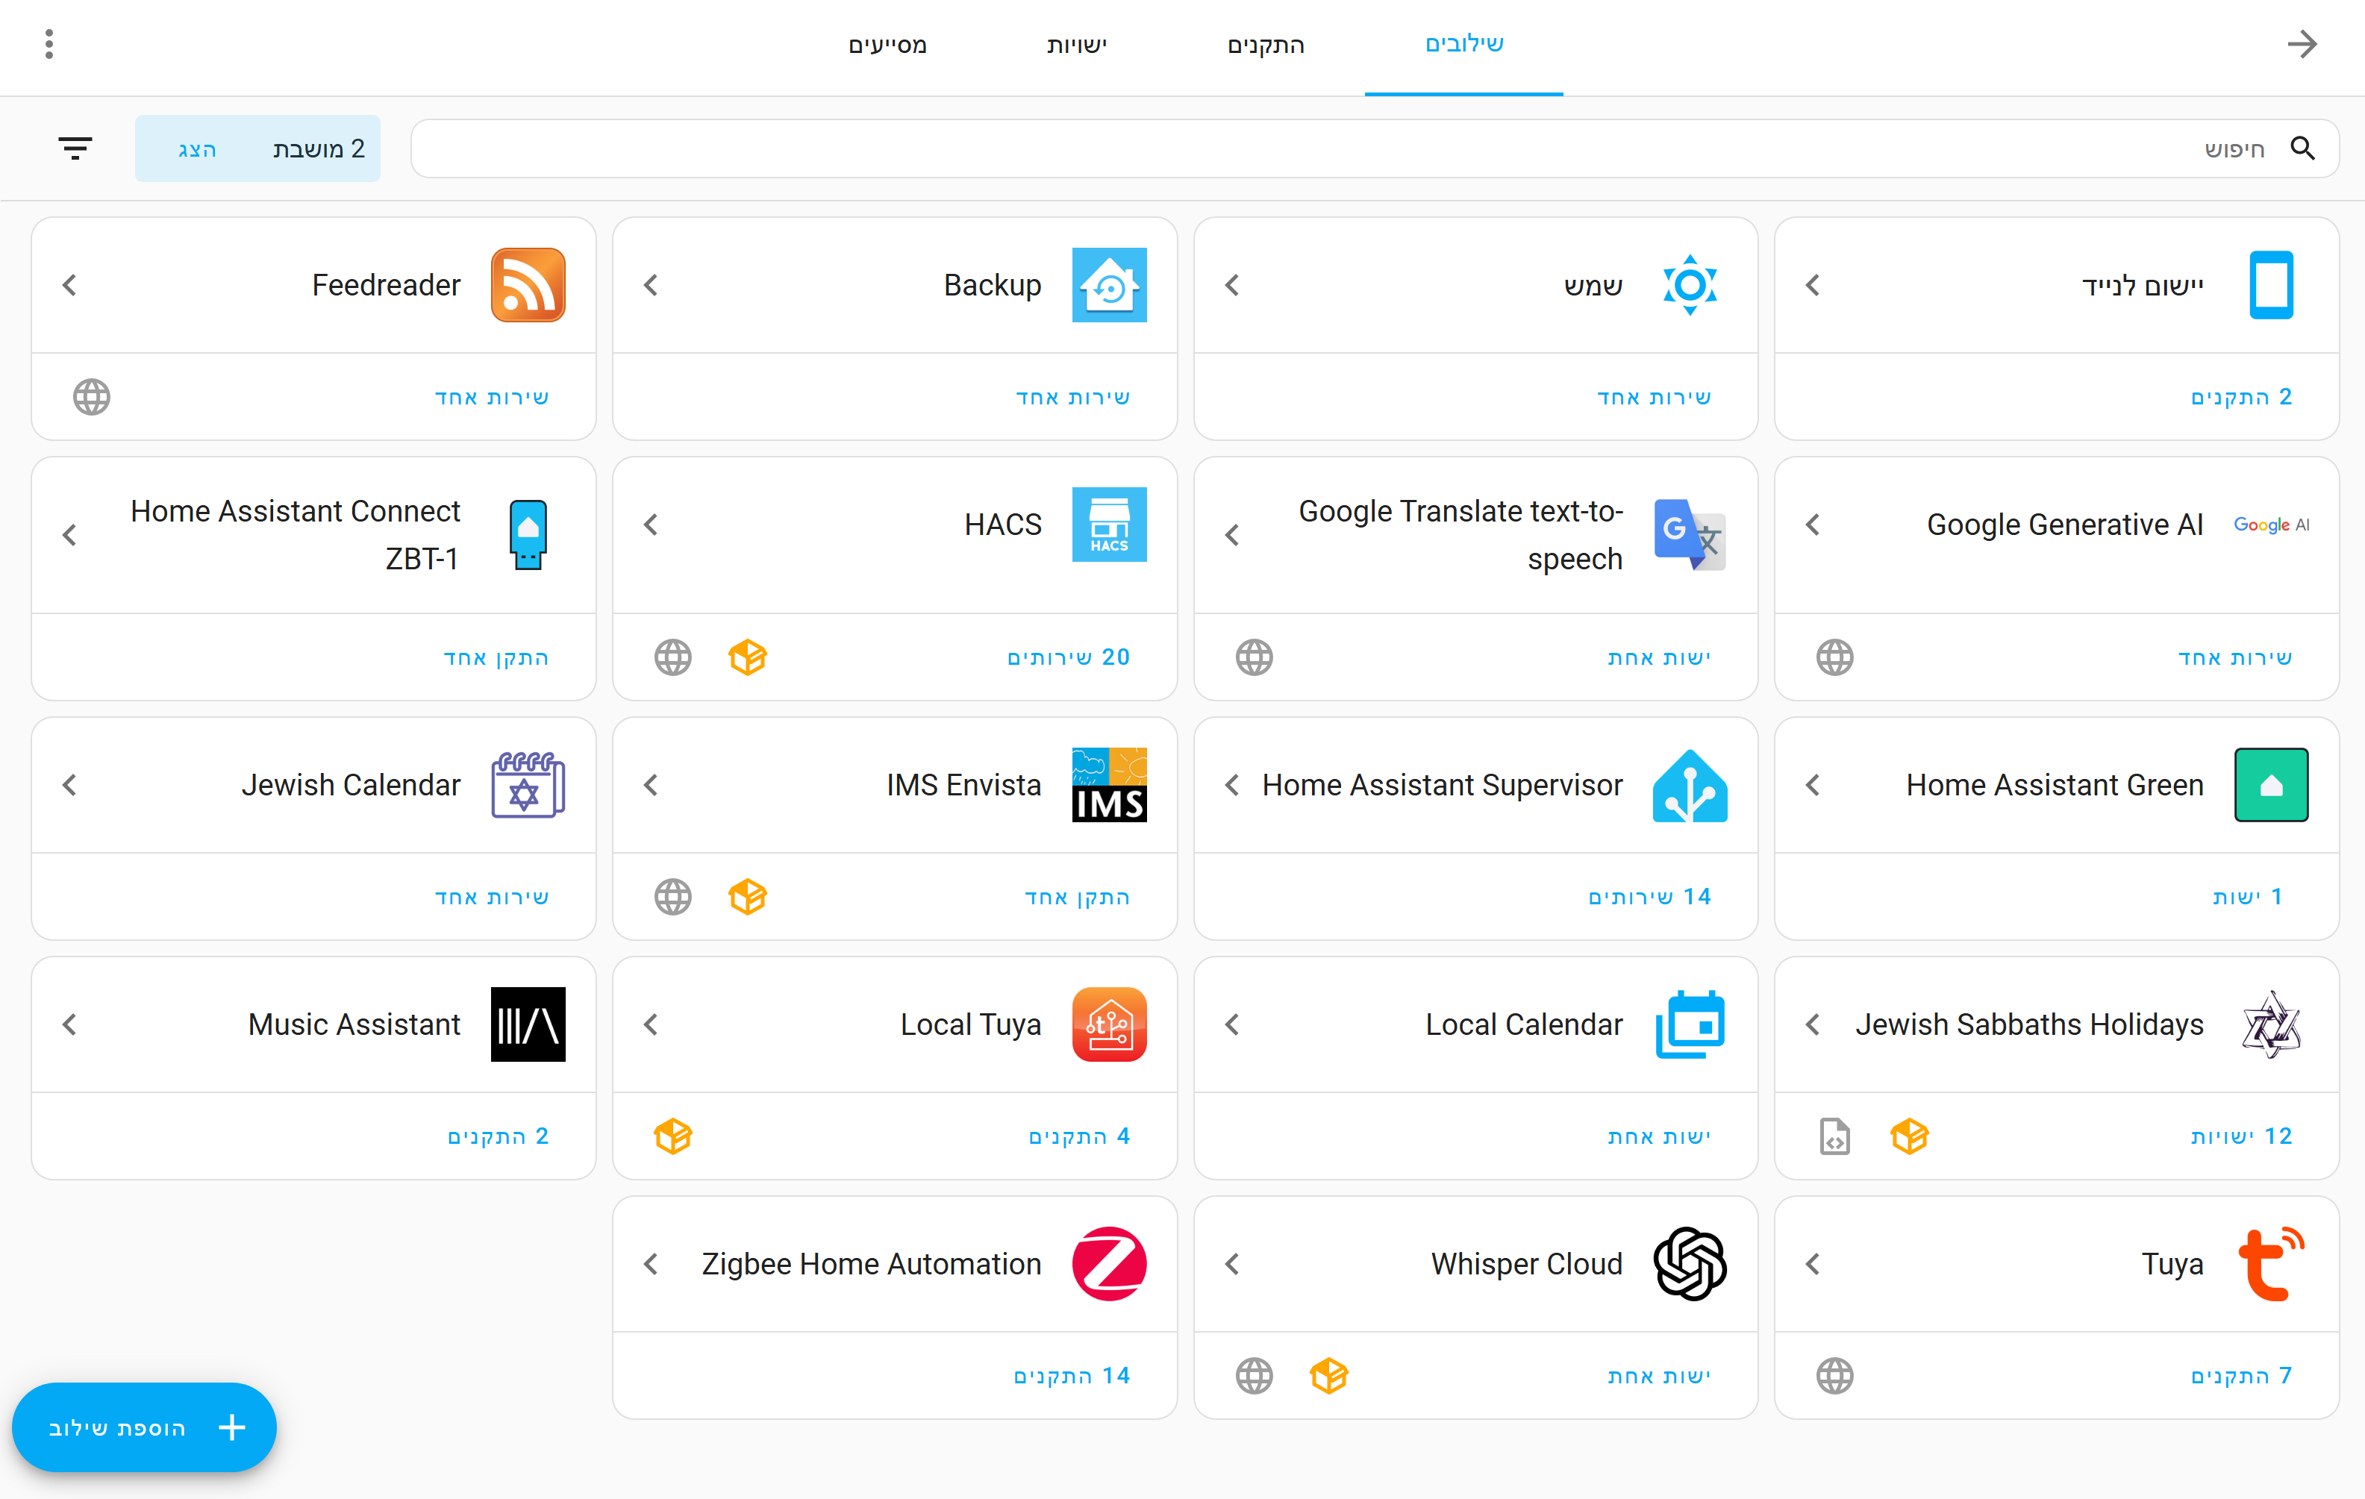Image resolution: width=2365 pixels, height=1499 pixels.
Task: Open the 14 שירותים link under Supervisor
Action: pos(1649,896)
